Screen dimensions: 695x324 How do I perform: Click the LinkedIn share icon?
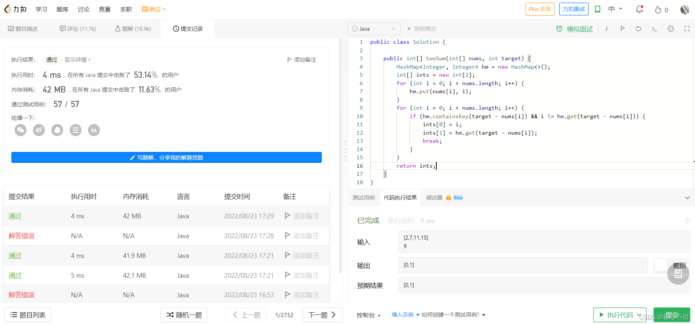coord(94,130)
